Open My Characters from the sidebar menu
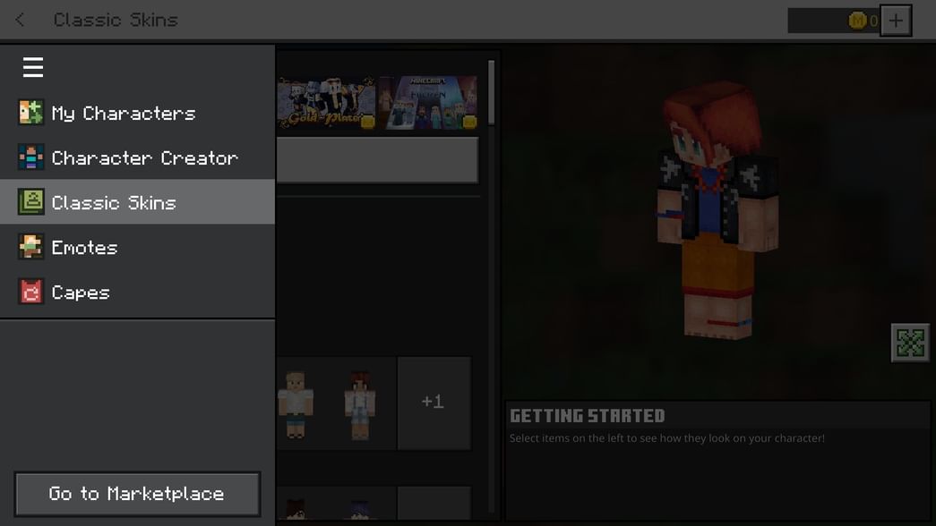 [123, 113]
